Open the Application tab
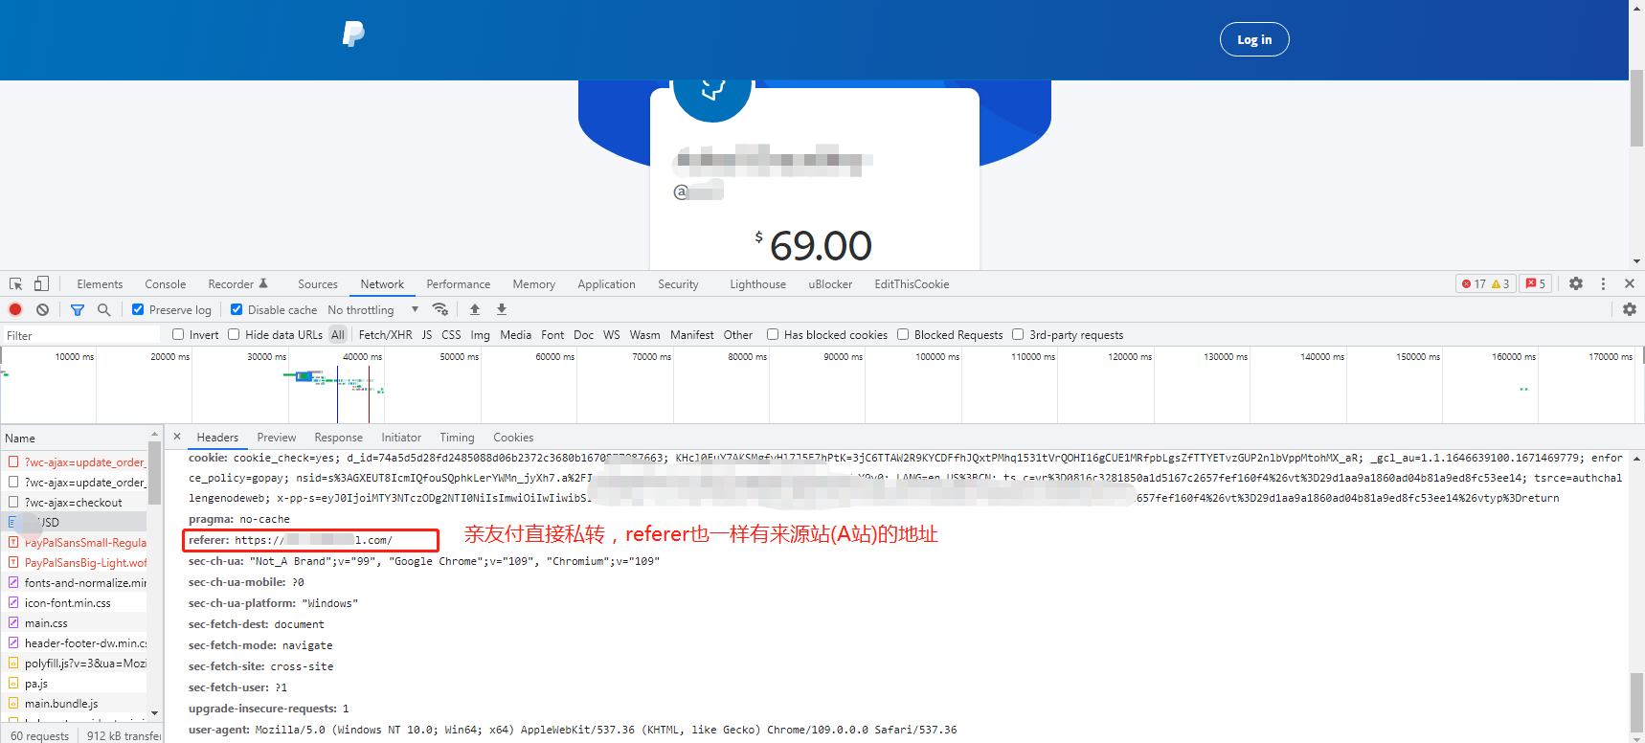1645x743 pixels. [606, 284]
